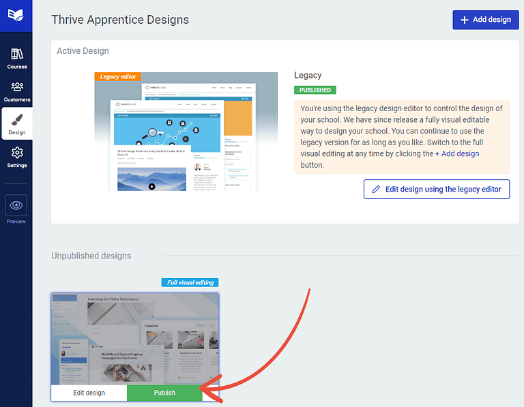524x407 pixels.
Task: Click the Publish button on unpublished design
Action: (164, 393)
